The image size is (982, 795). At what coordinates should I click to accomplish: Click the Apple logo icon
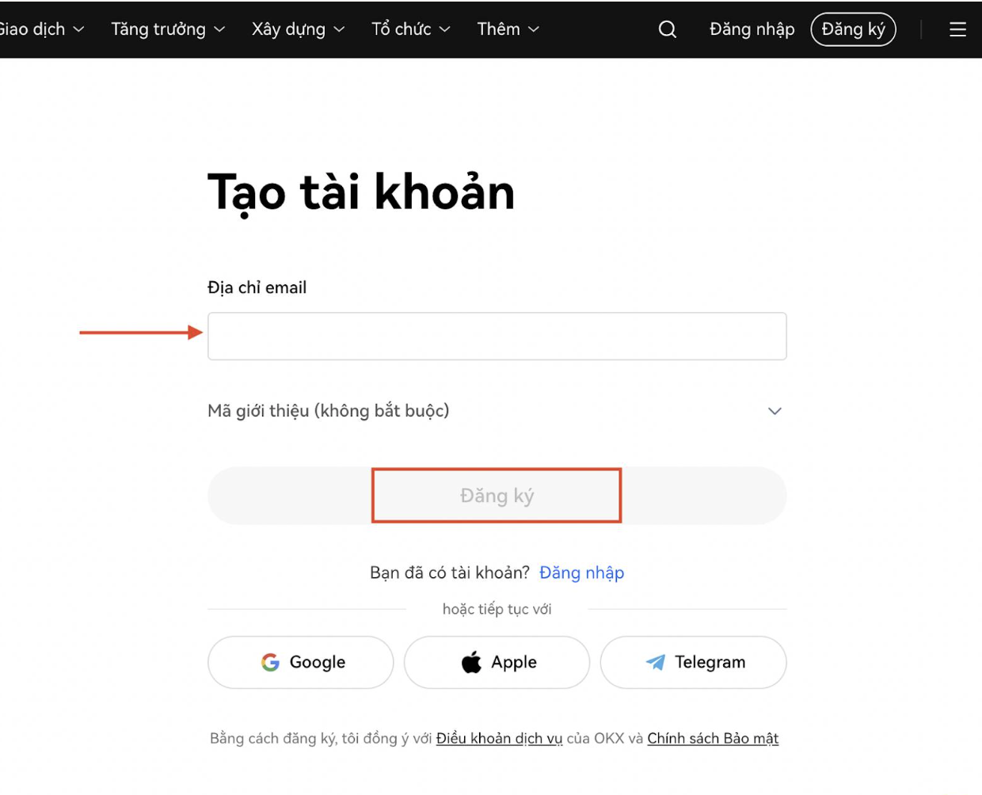[x=472, y=662]
